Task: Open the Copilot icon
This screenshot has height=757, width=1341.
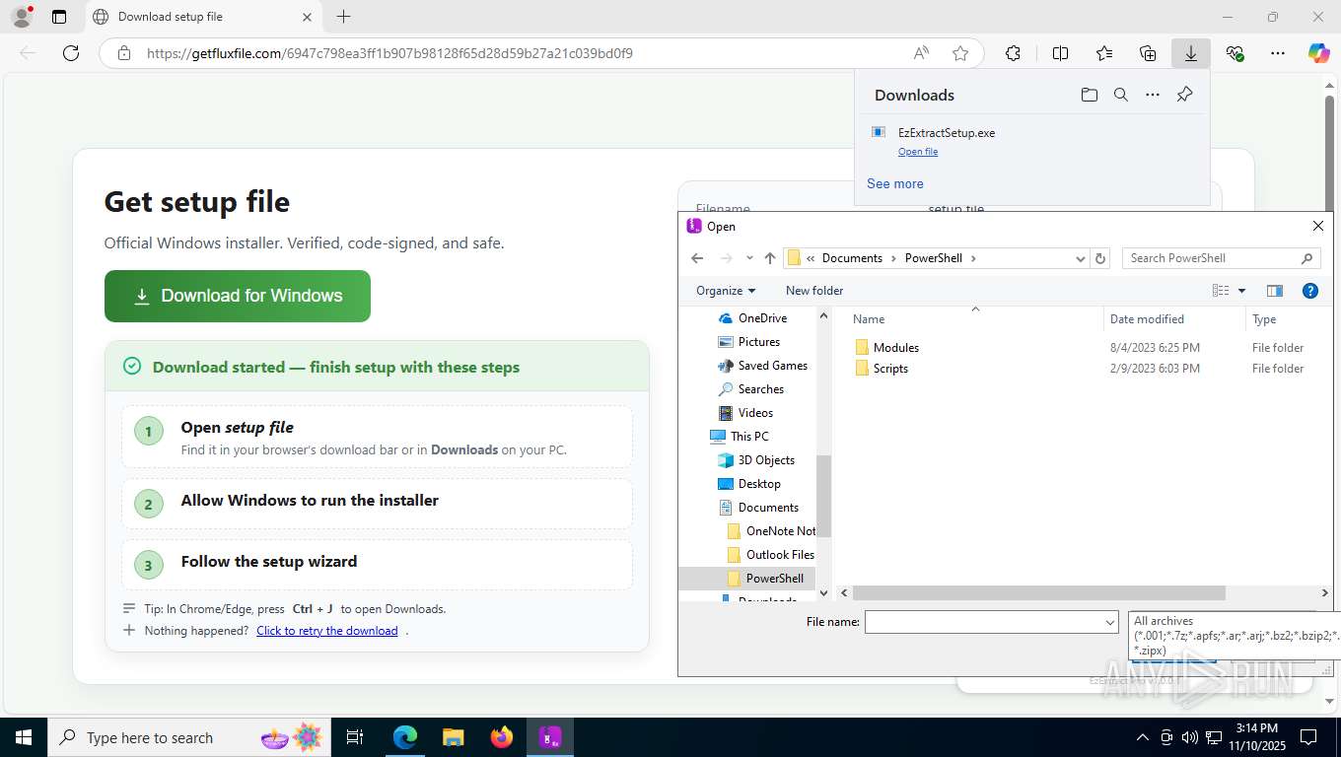Action: pos(1319,53)
